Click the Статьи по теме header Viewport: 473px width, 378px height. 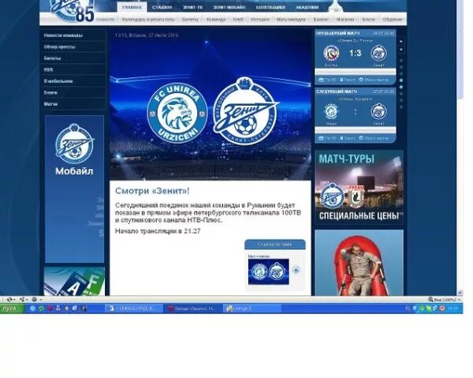point(275,245)
